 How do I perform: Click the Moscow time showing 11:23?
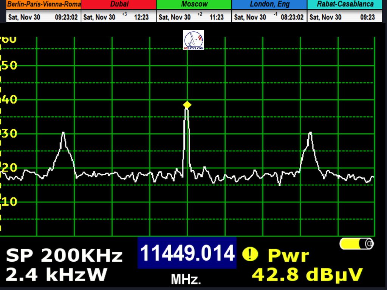pos(217,17)
